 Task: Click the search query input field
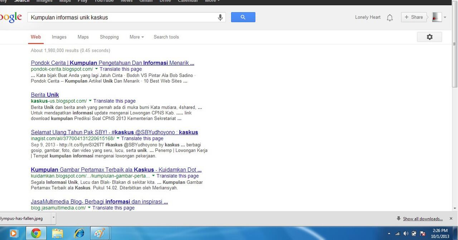click(122, 17)
